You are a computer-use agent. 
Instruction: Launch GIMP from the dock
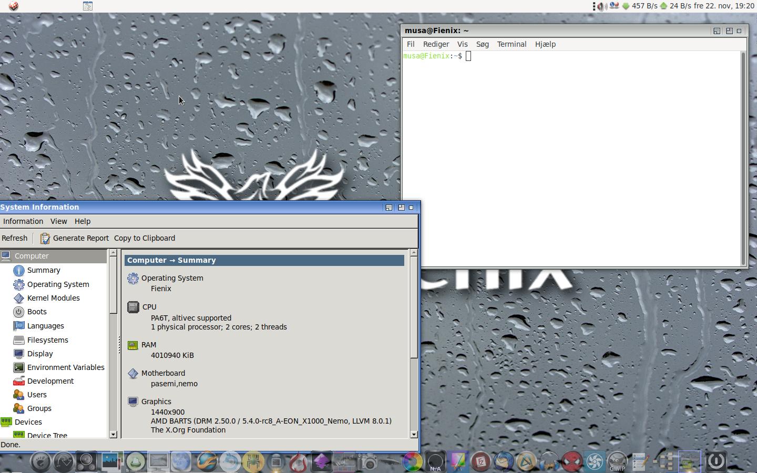[617, 462]
